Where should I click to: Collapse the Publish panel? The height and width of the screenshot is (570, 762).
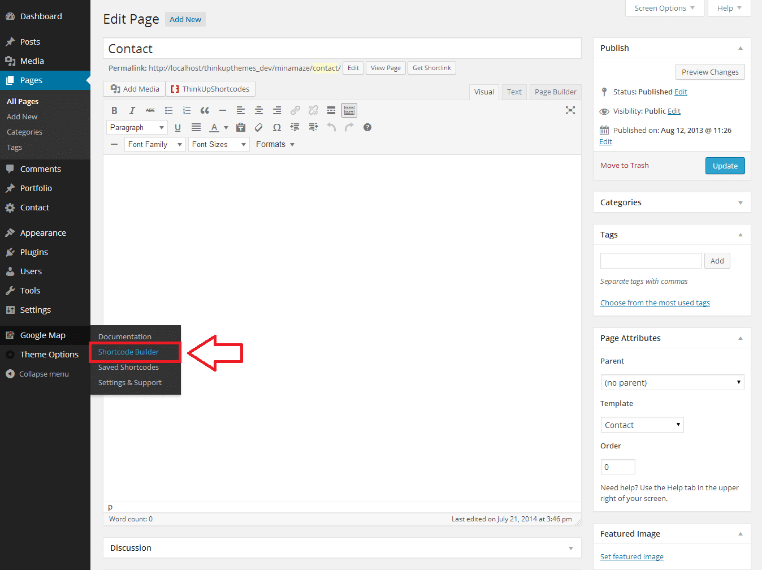(740, 48)
